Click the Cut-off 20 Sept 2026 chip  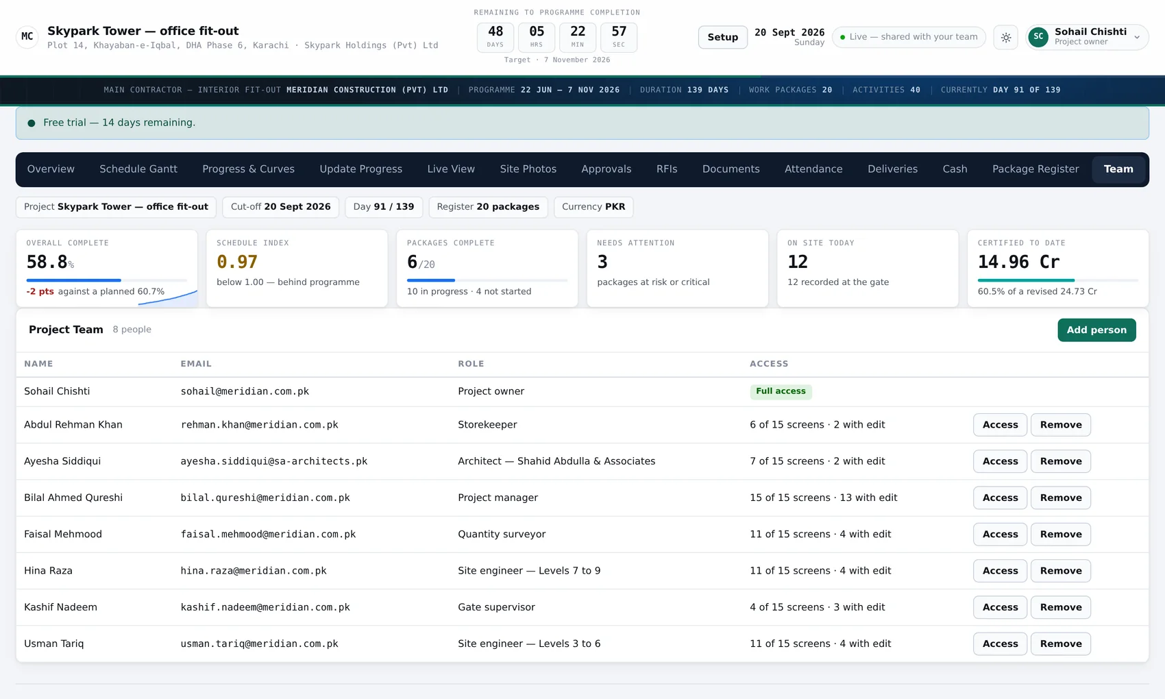click(x=280, y=207)
